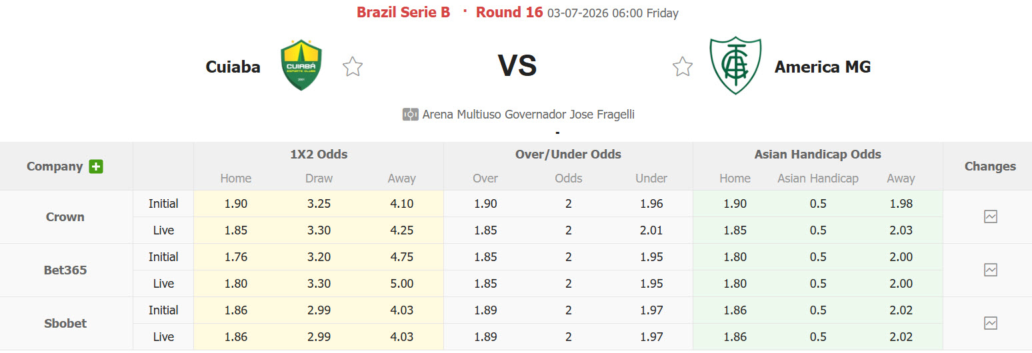1032x353 pixels.
Task: Click the stadium pitch icon
Action: (411, 115)
